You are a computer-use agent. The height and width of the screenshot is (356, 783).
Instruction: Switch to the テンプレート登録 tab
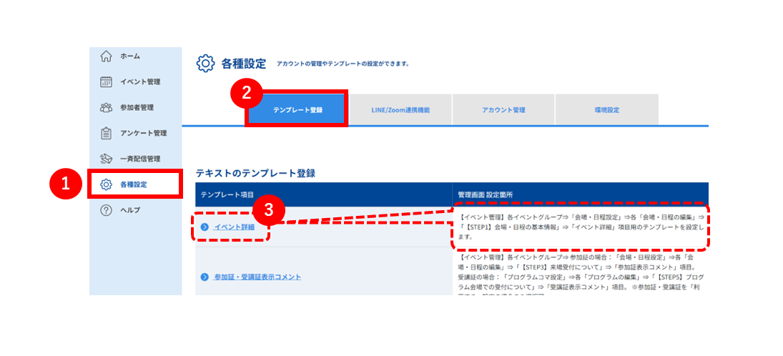coord(297,109)
